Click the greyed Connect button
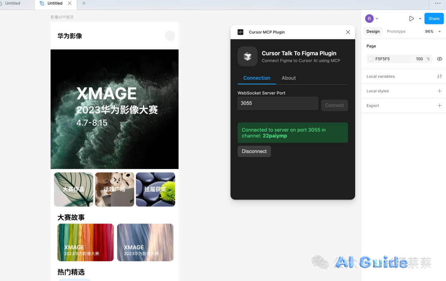The image size is (446, 281). [x=334, y=105]
